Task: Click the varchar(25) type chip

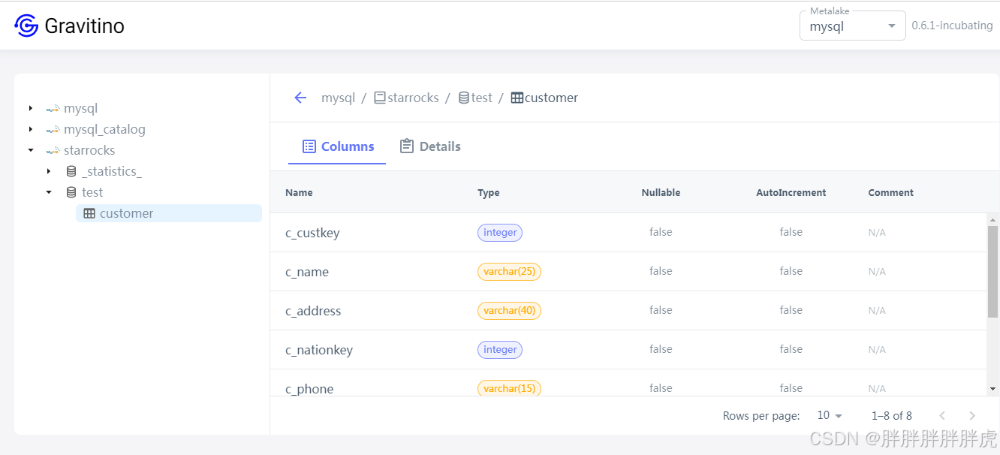Action: click(509, 272)
